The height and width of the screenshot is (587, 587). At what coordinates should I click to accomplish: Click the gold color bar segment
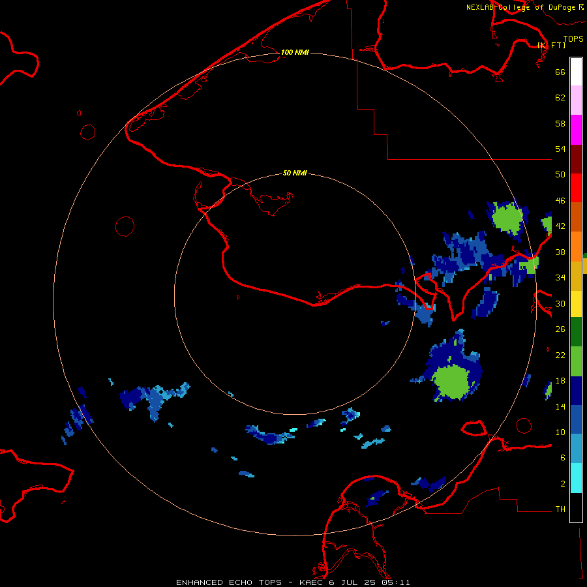[x=576, y=276]
